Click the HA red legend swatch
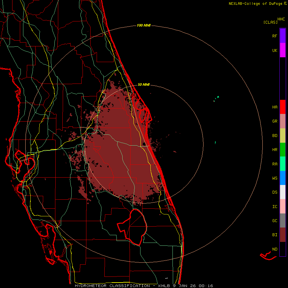The image size is (288, 288). [283, 107]
